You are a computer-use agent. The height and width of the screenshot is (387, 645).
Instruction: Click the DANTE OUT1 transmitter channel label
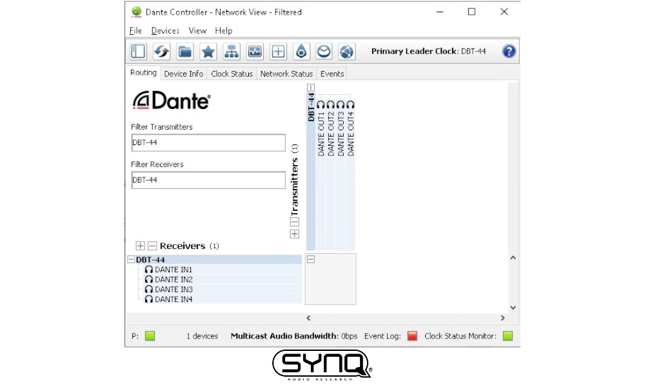coord(321,134)
